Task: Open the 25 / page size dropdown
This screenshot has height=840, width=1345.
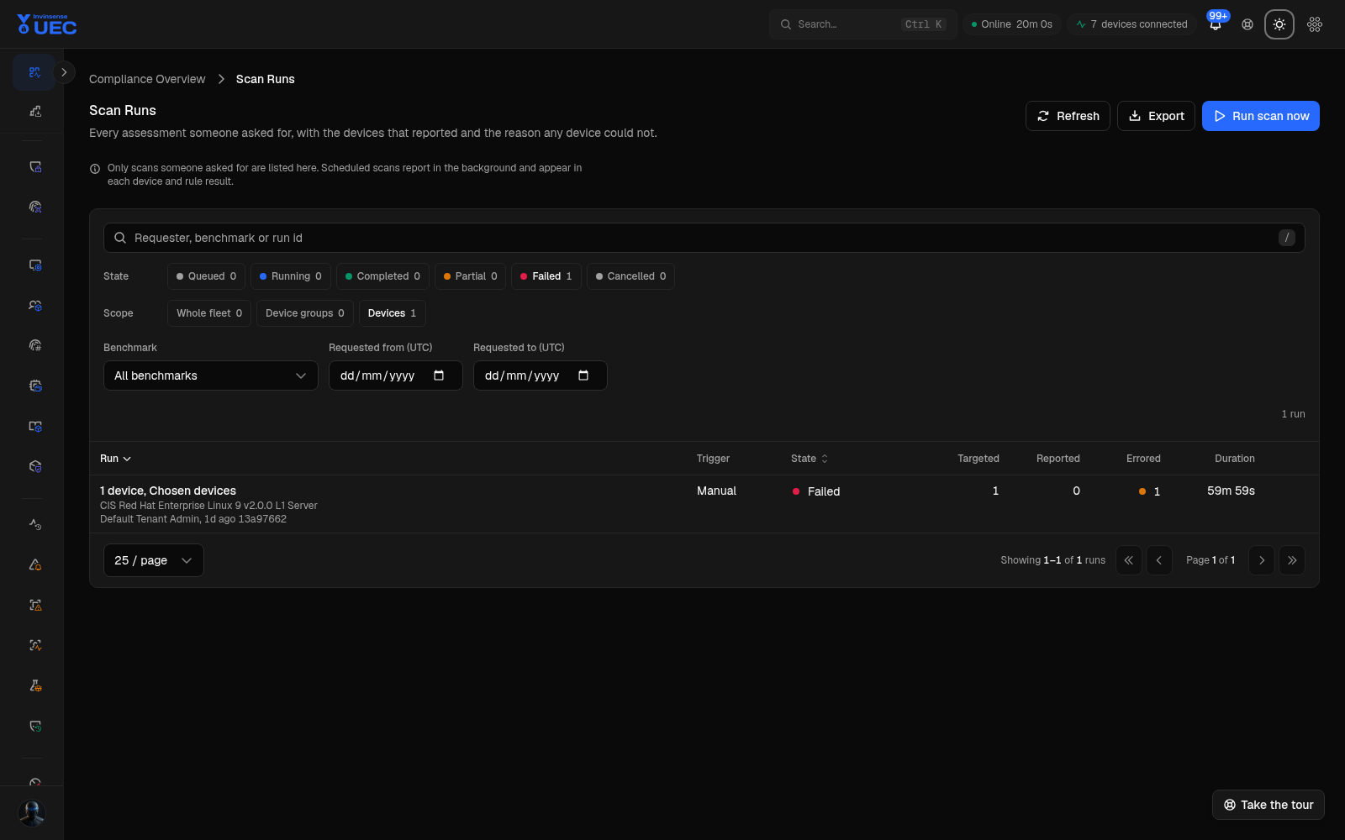Action: pos(153,560)
